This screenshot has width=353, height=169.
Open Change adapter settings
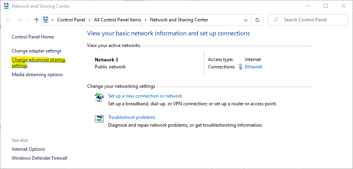(37, 51)
